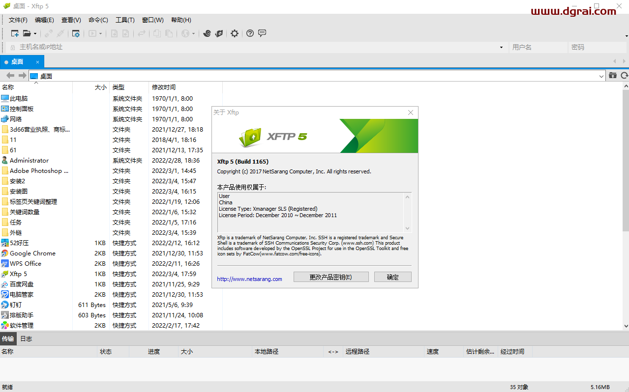This screenshot has width=629, height=392.
Task: Open the 查看(V) menu
Action: pyautogui.click(x=71, y=20)
